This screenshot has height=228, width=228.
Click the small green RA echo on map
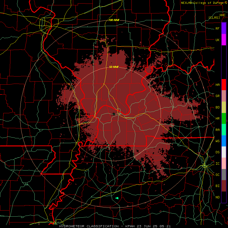tap(117, 198)
